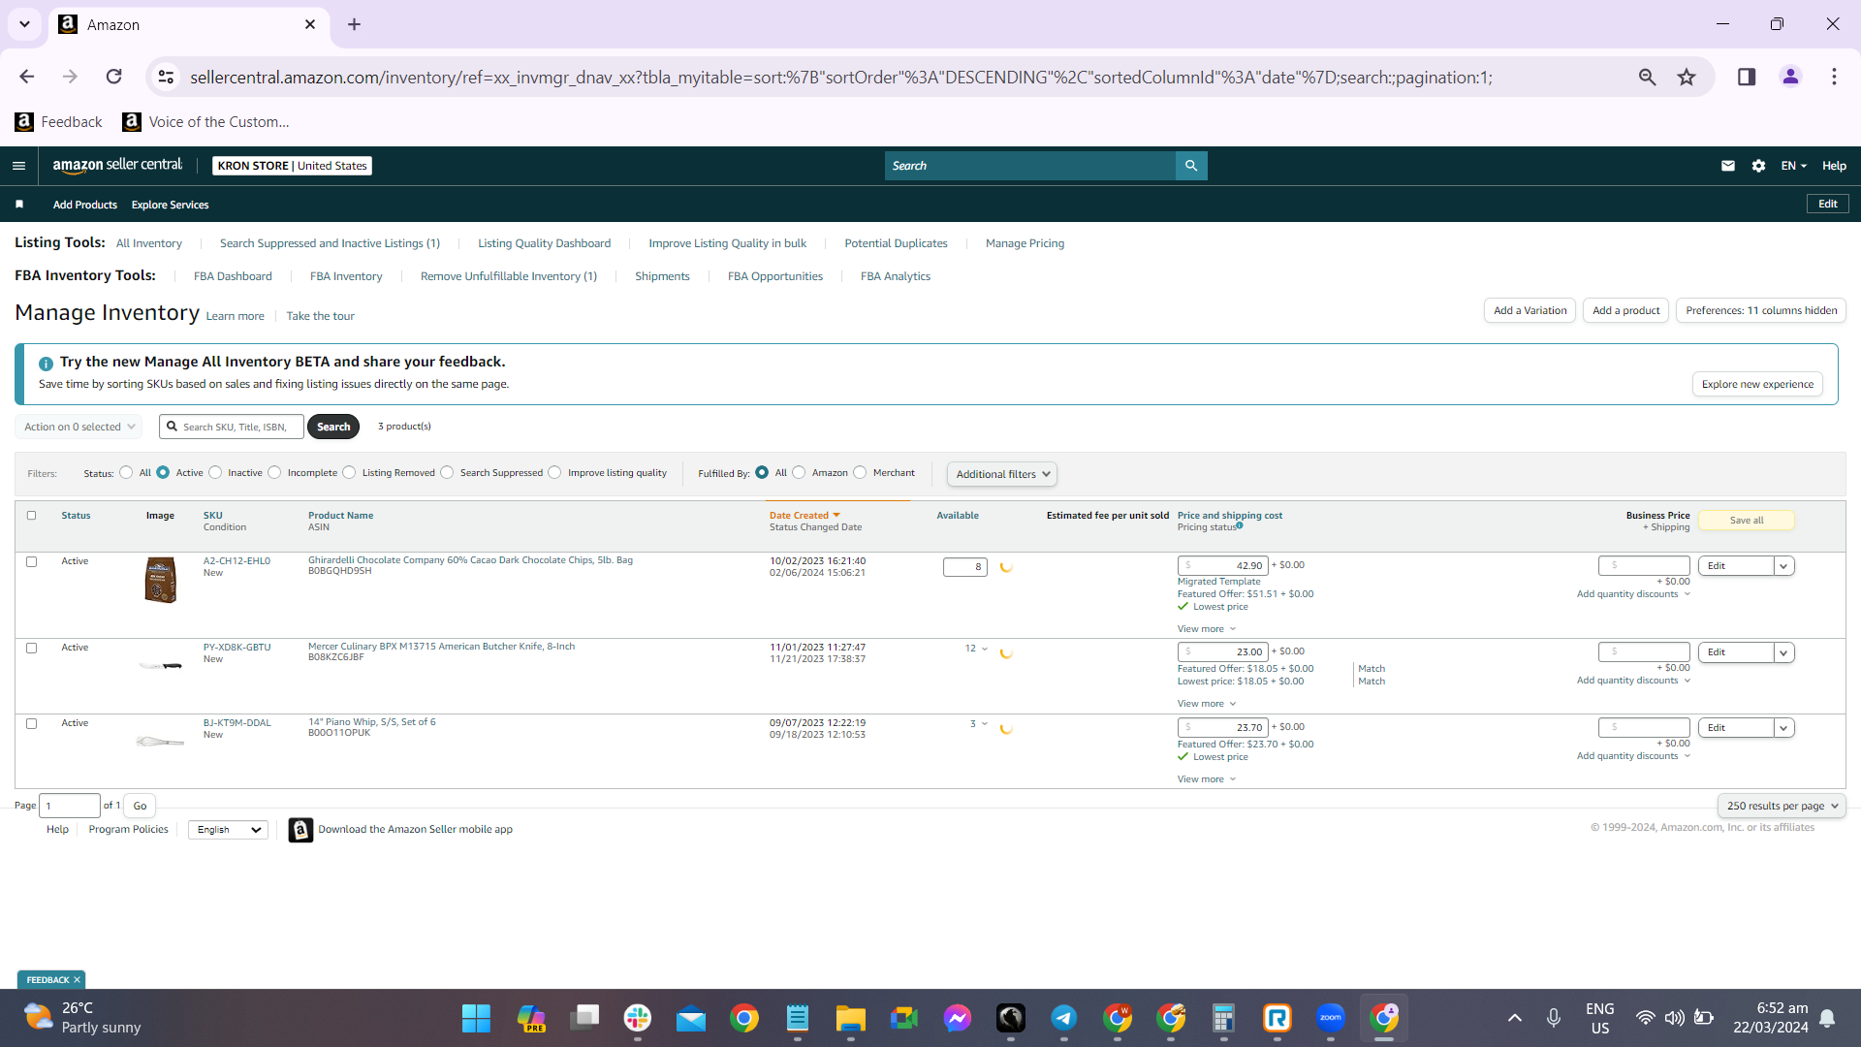Open the EN language dropdown in header
The height and width of the screenshot is (1047, 1861).
[x=1793, y=166]
